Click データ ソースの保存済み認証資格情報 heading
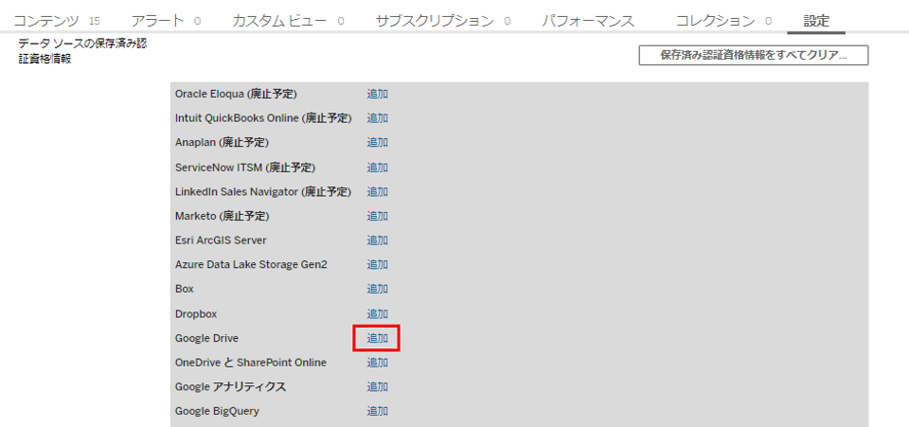 point(82,51)
